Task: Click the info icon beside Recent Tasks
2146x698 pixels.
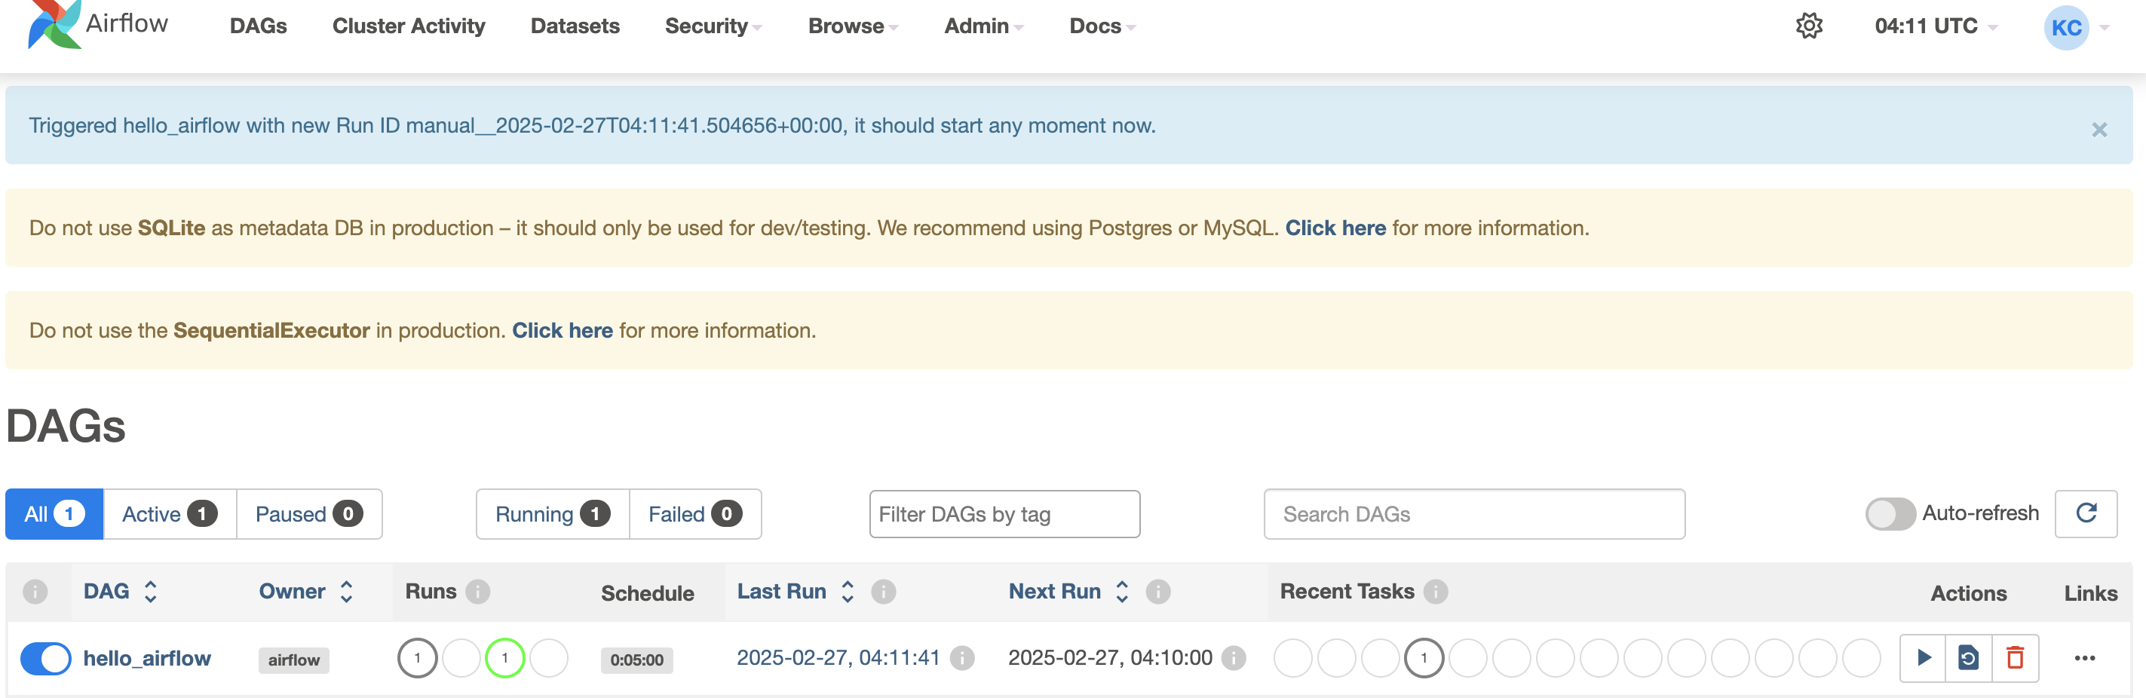Action: [x=1436, y=592]
